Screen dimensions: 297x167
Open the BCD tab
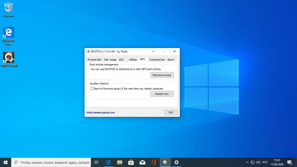pos(121,59)
